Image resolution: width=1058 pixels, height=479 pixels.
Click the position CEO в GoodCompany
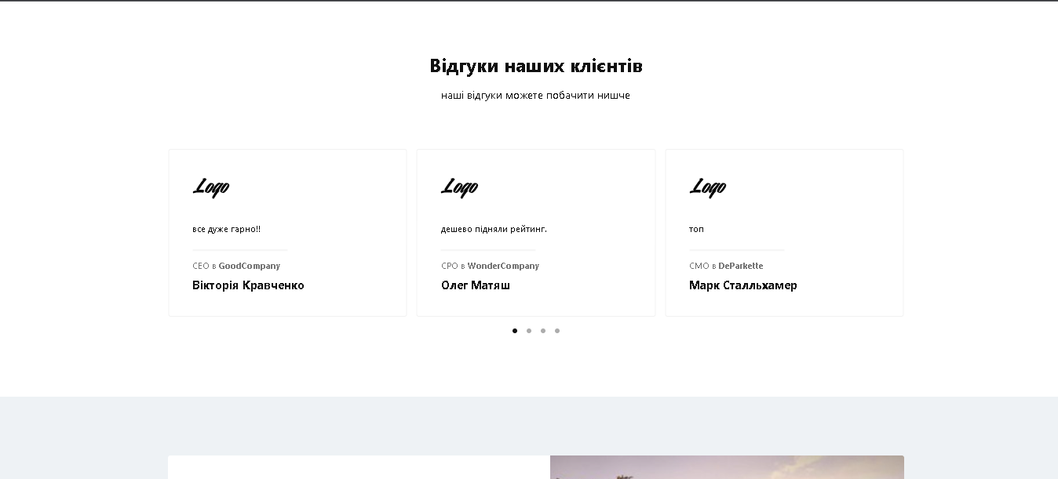pyautogui.click(x=236, y=266)
